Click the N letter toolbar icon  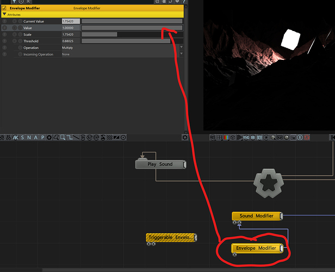click(x=29, y=138)
